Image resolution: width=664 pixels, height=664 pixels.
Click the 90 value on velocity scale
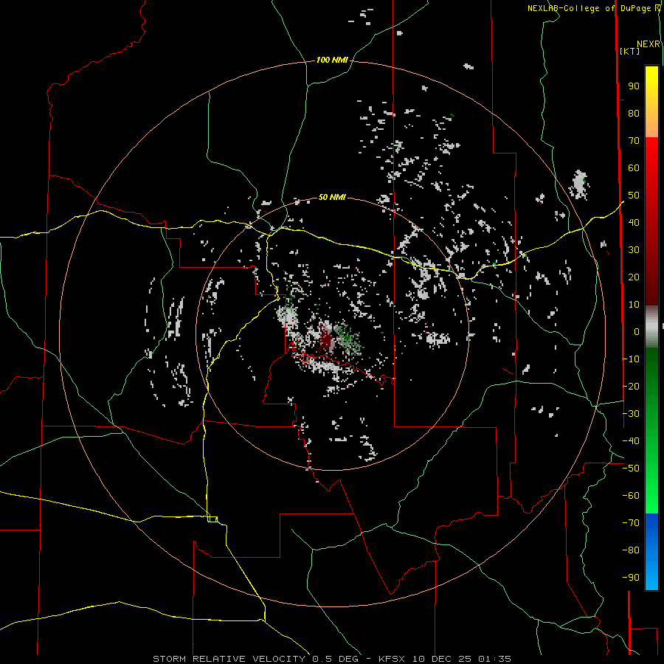[x=634, y=86]
